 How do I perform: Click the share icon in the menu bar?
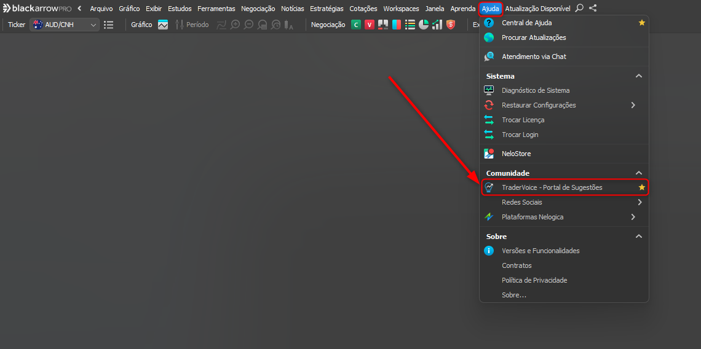[593, 8]
